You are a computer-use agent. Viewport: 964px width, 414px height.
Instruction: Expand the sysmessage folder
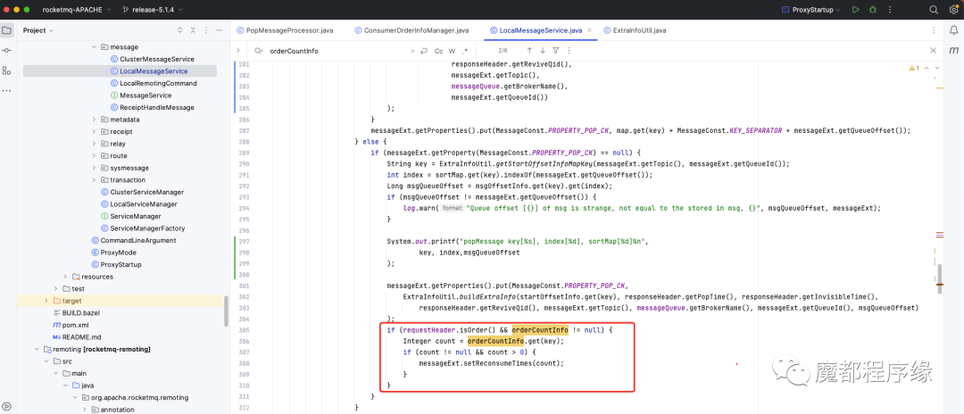click(x=94, y=168)
